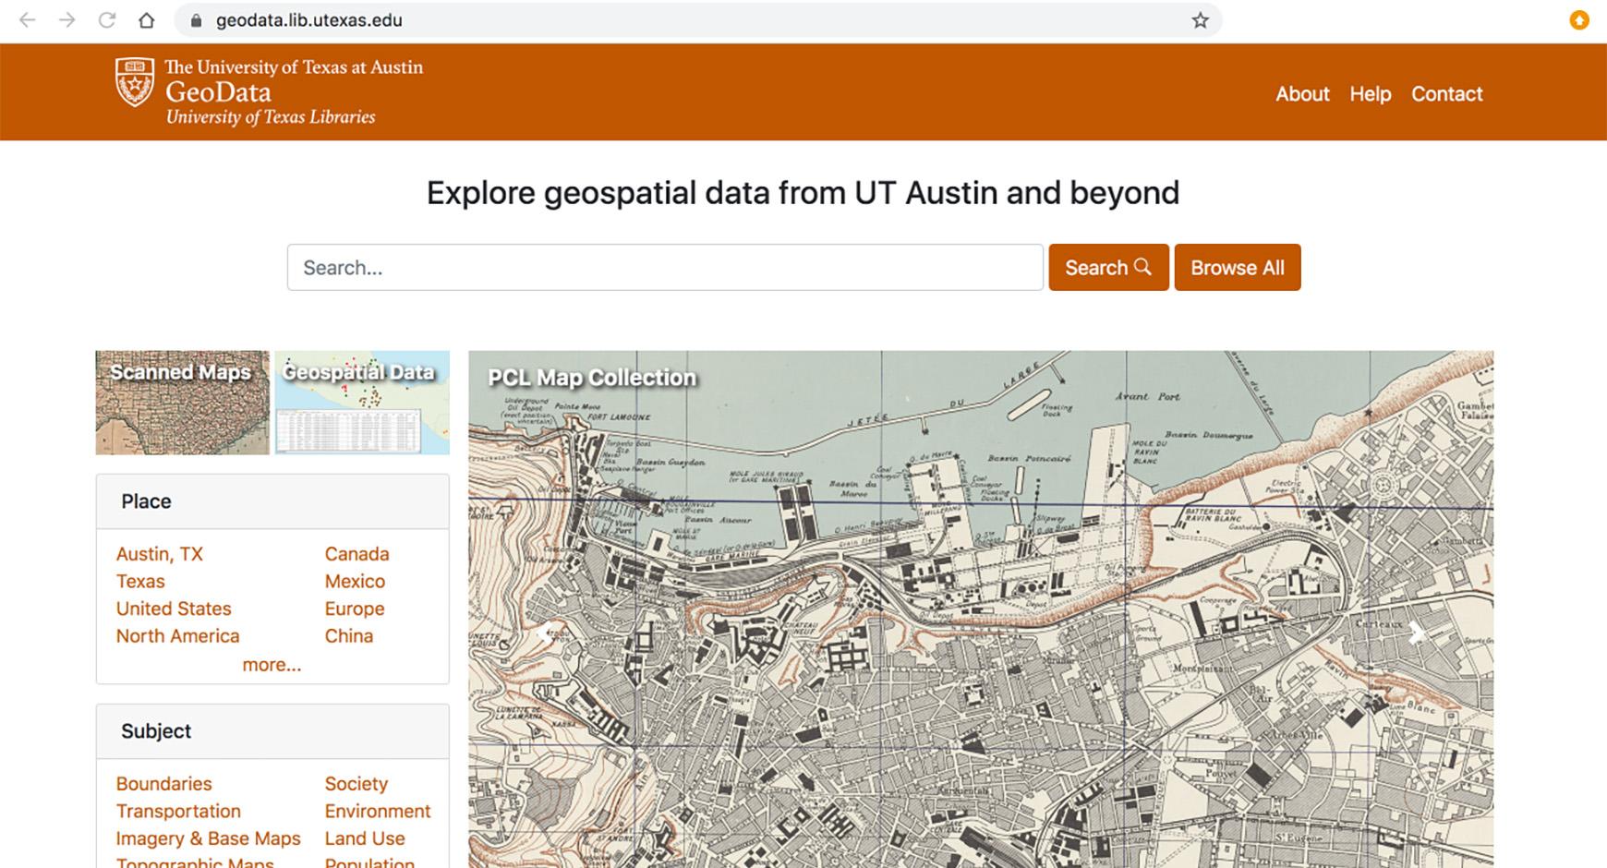Click The University of Texas at Austin text
Viewport: 1607px width, 868px height.
pyautogui.click(x=294, y=67)
